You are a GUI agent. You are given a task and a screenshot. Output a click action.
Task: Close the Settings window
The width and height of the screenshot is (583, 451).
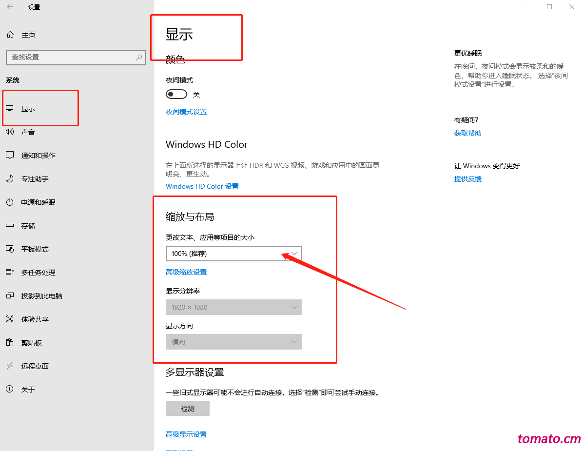click(x=571, y=7)
